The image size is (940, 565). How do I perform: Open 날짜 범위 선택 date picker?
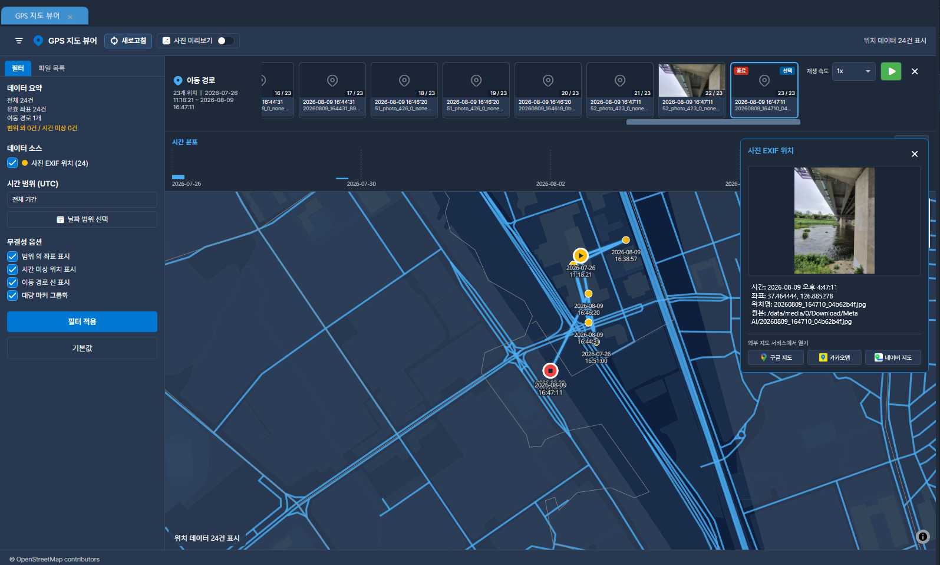click(82, 219)
